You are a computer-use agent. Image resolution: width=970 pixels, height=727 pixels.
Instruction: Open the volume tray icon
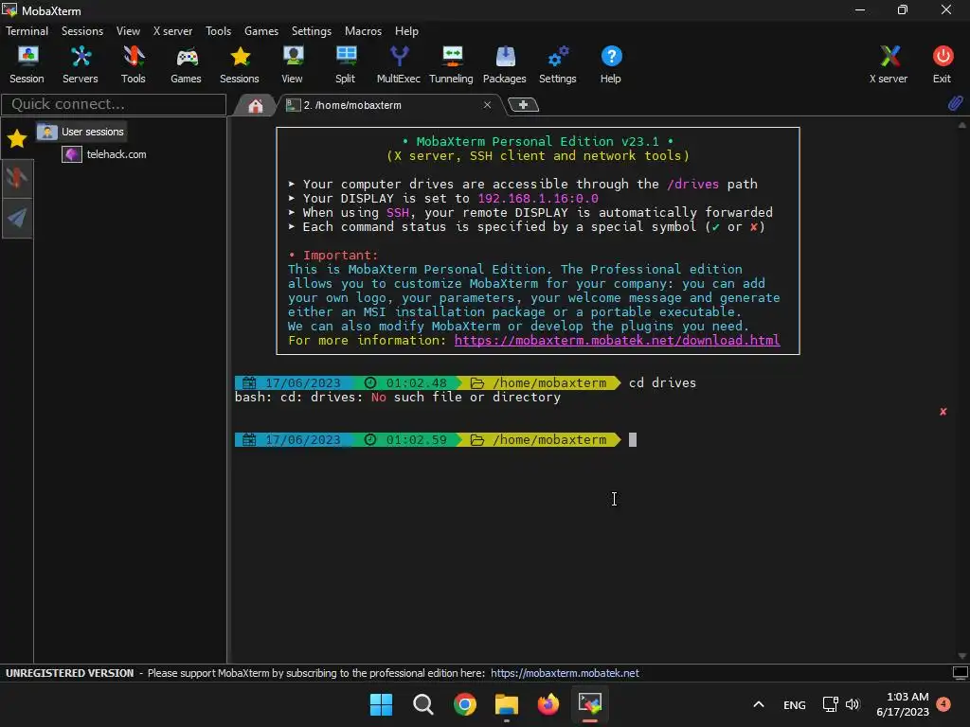(853, 704)
